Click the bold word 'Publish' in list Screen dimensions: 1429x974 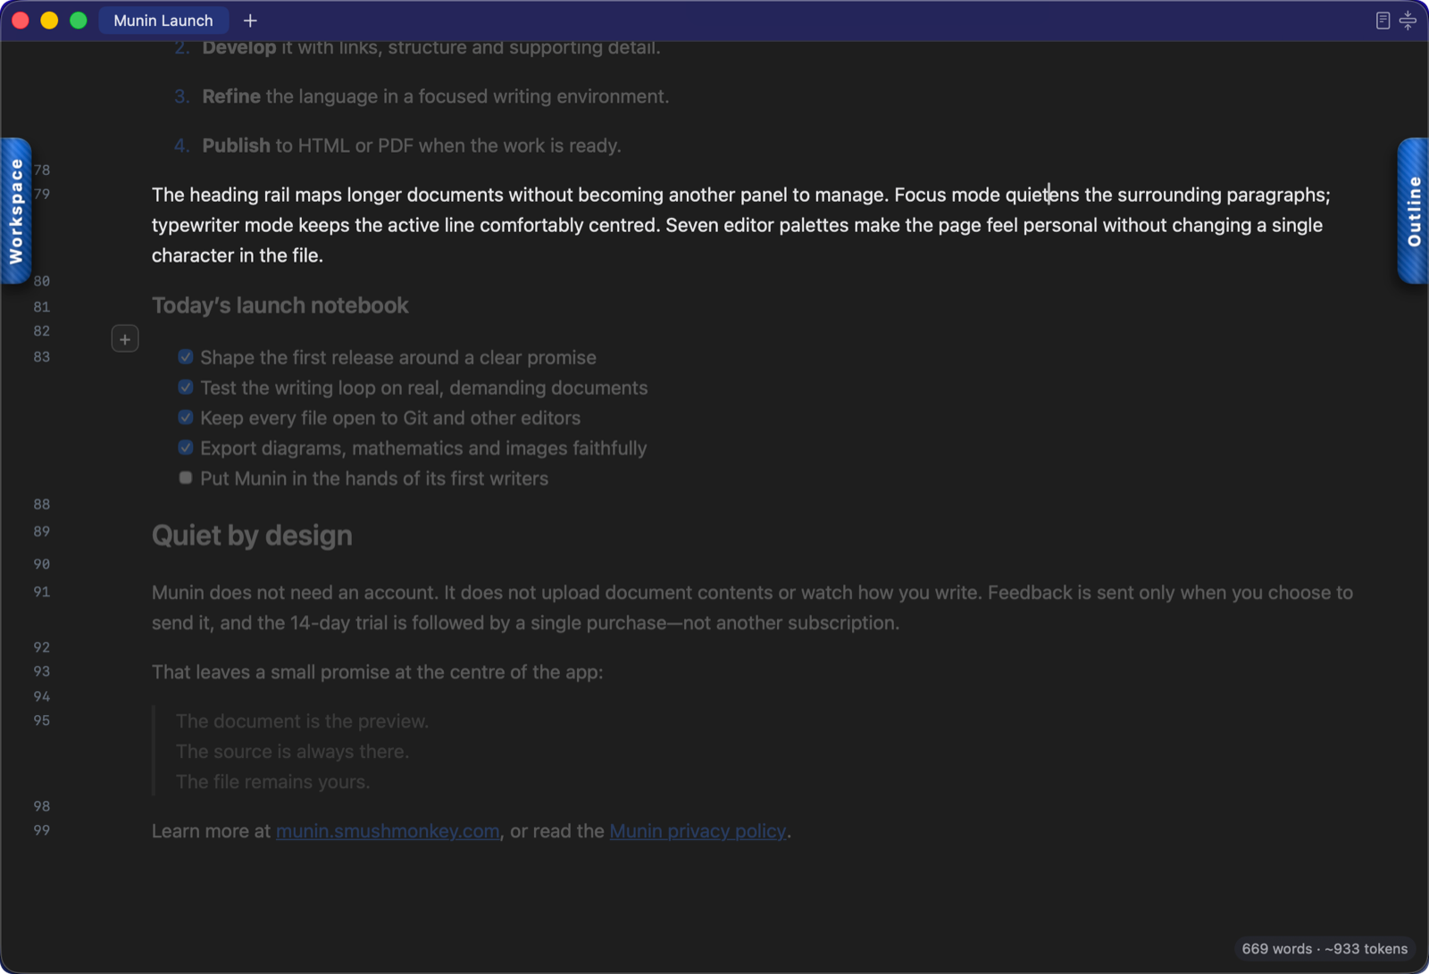[x=236, y=146]
